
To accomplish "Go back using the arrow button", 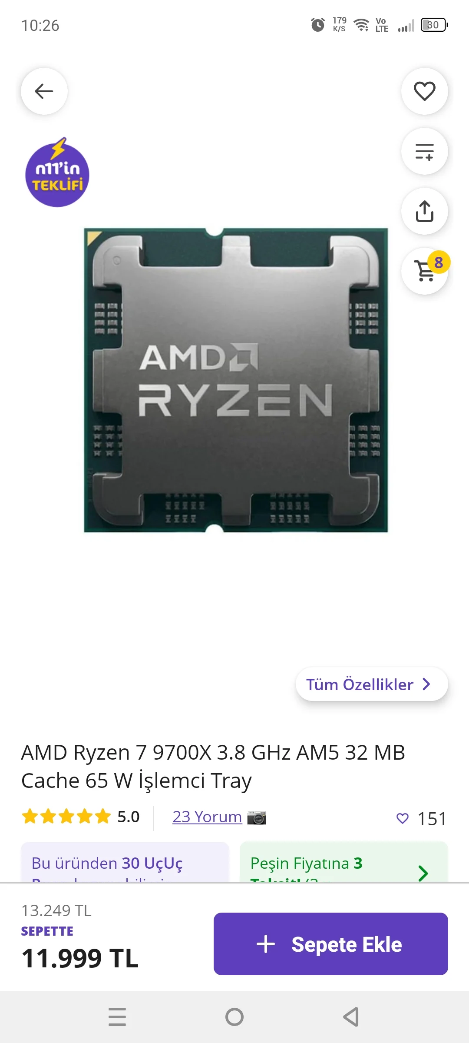I will [x=44, y=91].
